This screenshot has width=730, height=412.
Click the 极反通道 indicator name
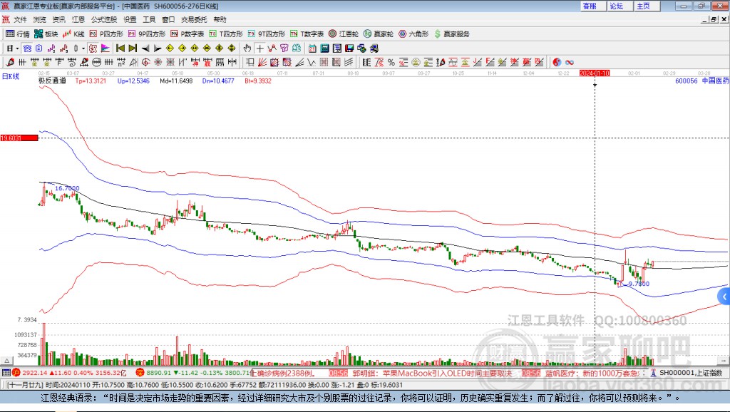52,81
